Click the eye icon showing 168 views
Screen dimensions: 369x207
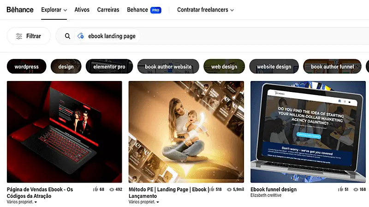[x=356, y=190]
